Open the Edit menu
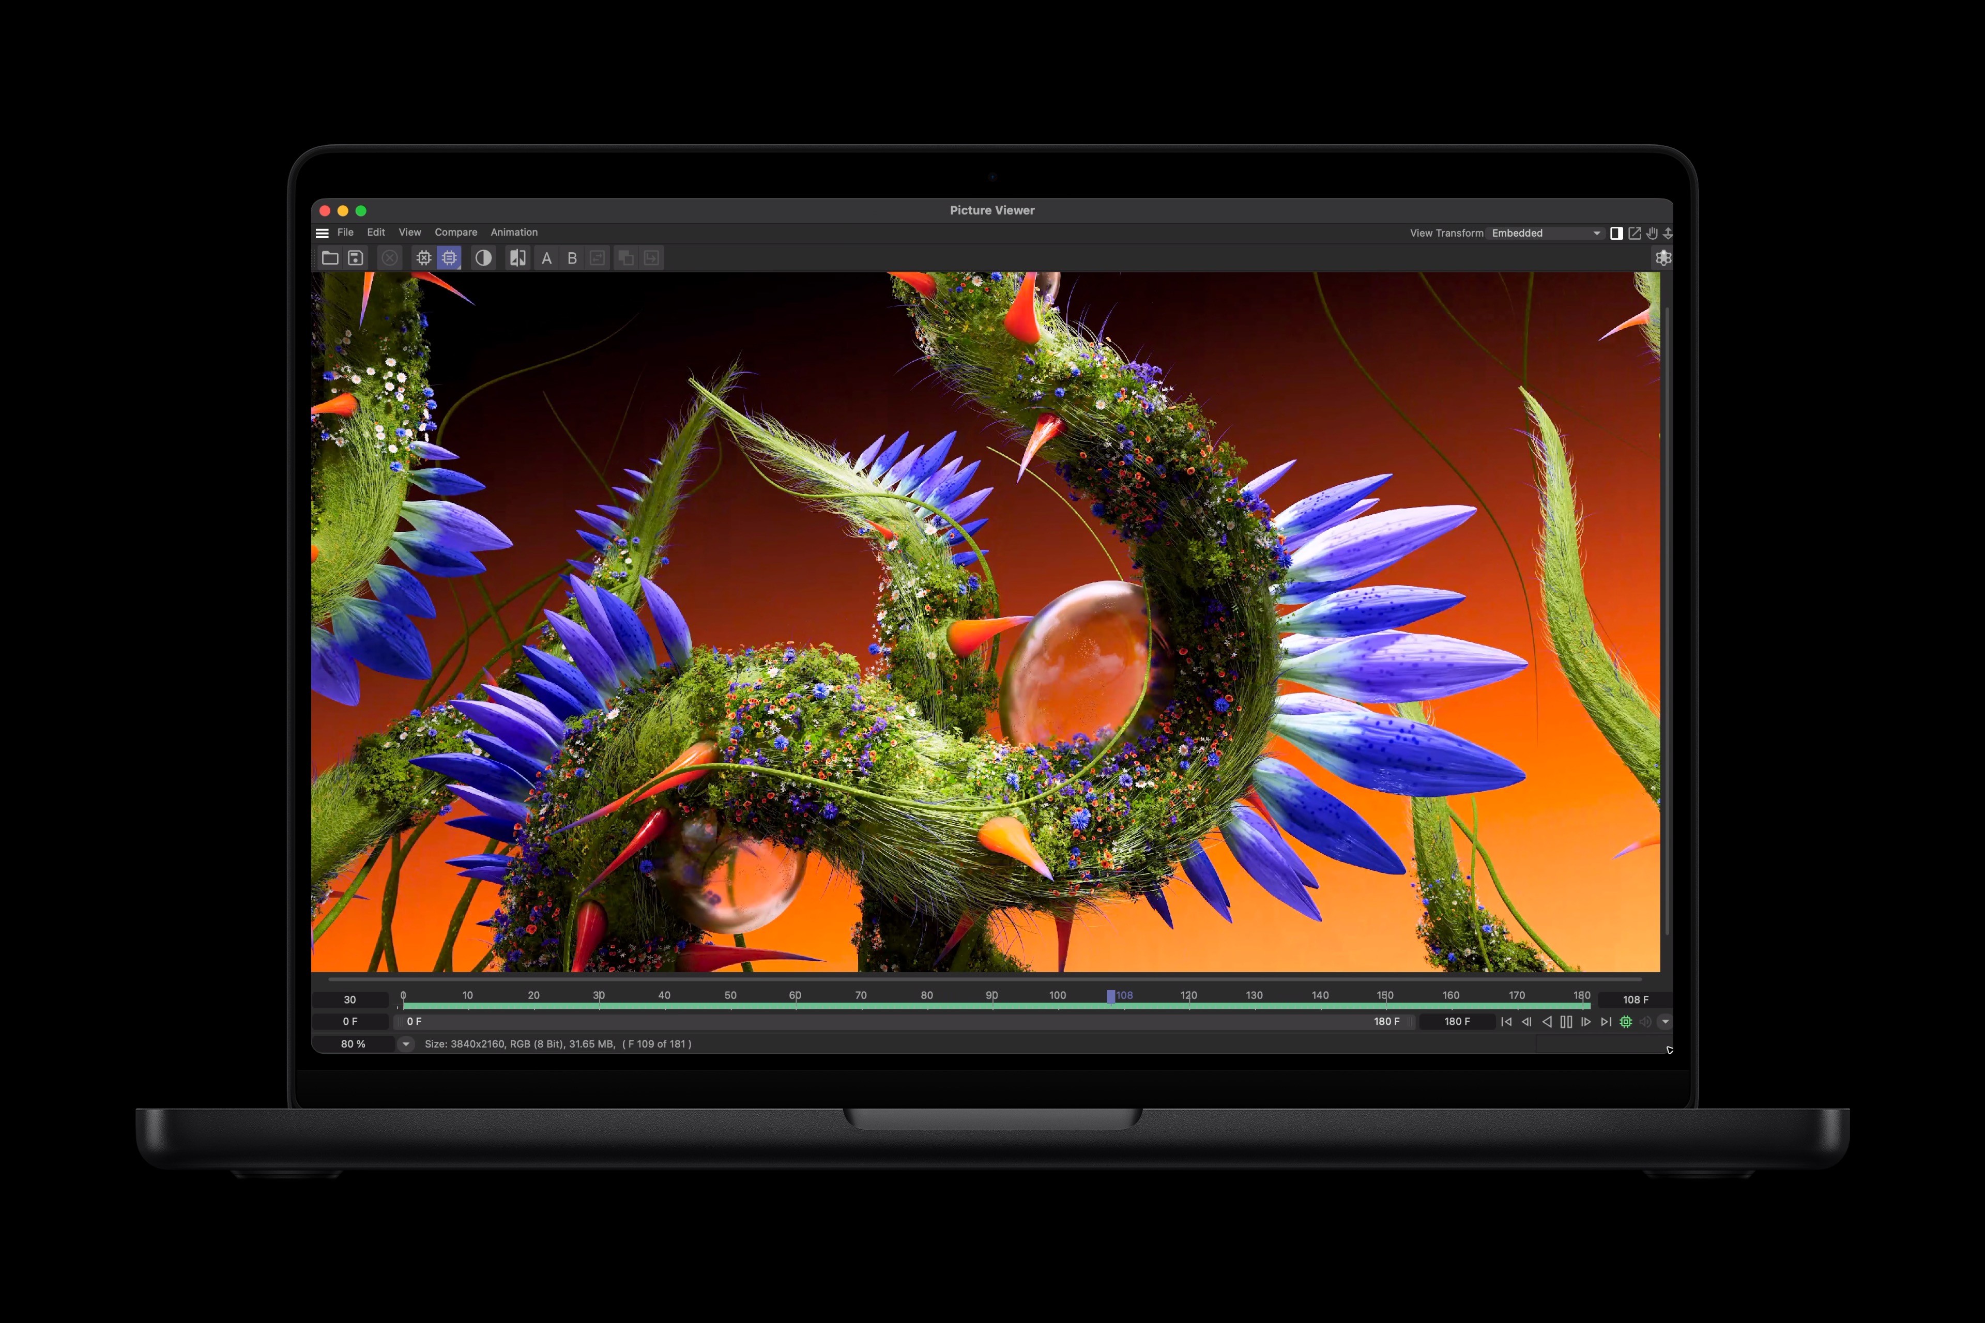The width and height of the screenshot is (1985, 1323). pos(376,232)
